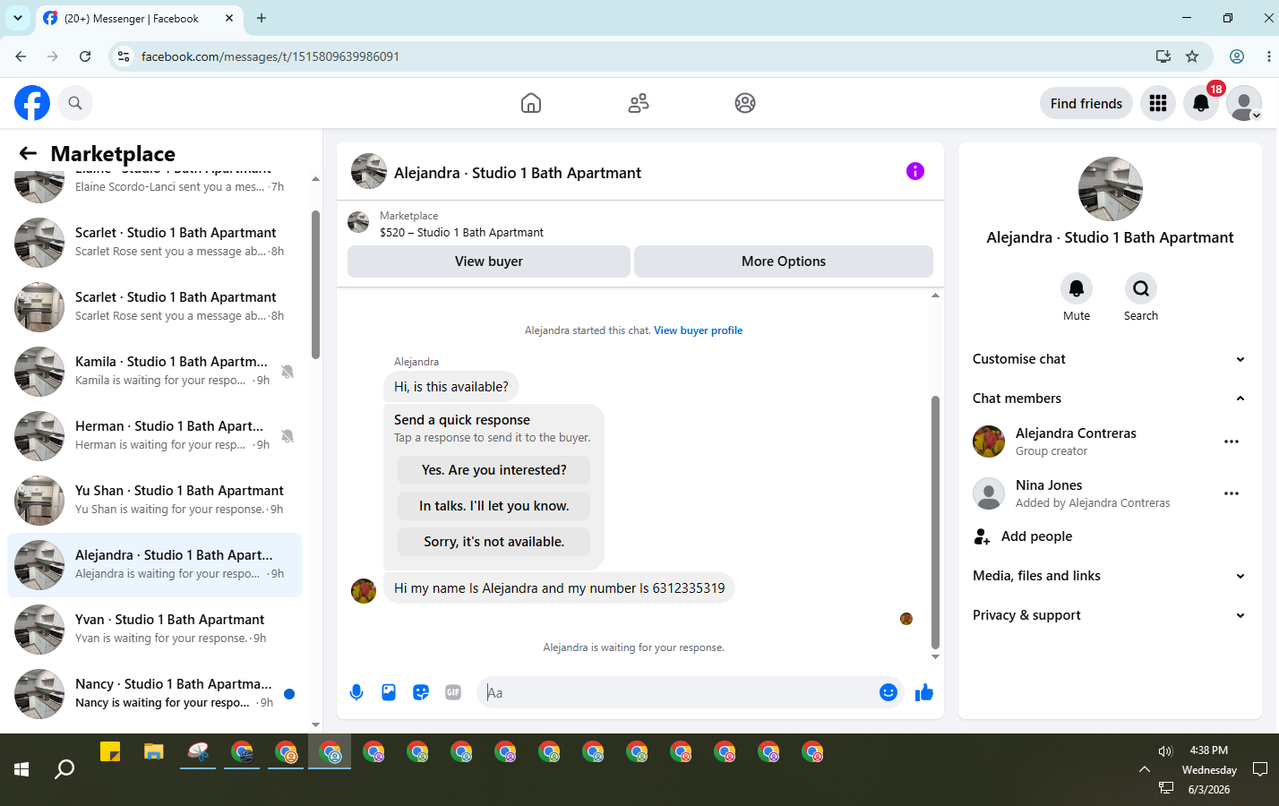The height and width of the screenshot is (806, 1279).
Task: Choose a sticker with the sticker icon
Action: [421, 692]
